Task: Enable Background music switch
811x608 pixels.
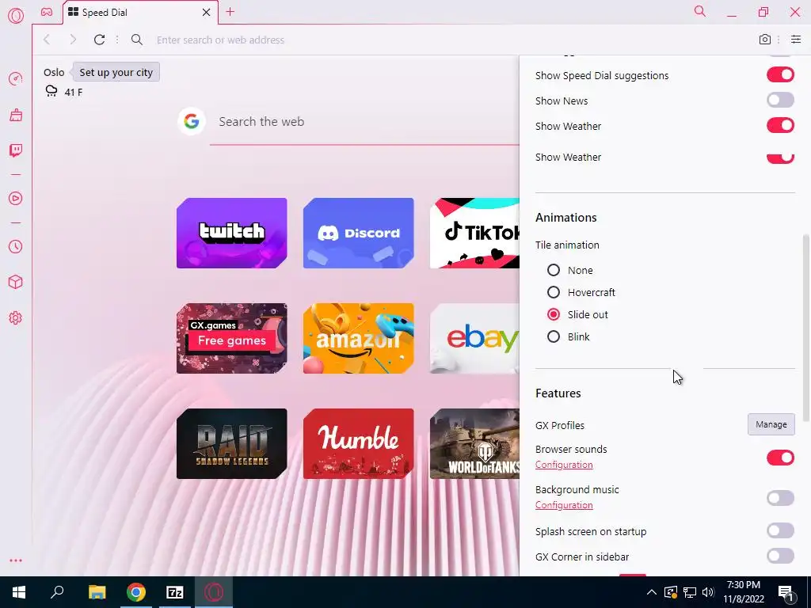Action: pos(780,498)
